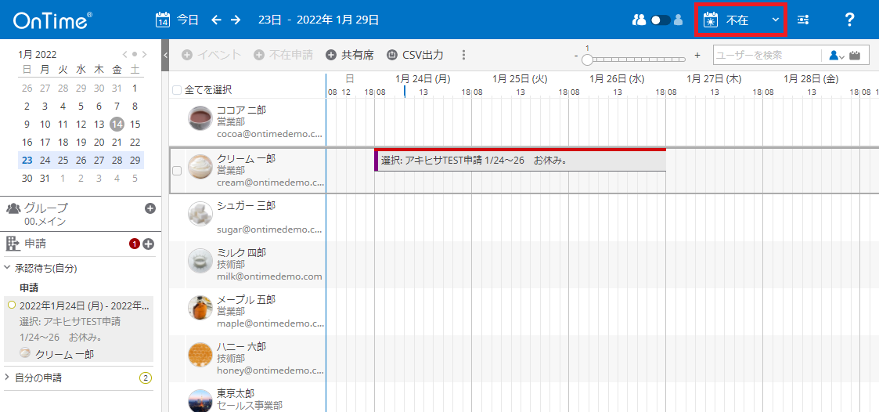This screenshot has width=879, height=412.
Task: Click the 1月 27日 (木) column header
Action: tap(714, 78)
